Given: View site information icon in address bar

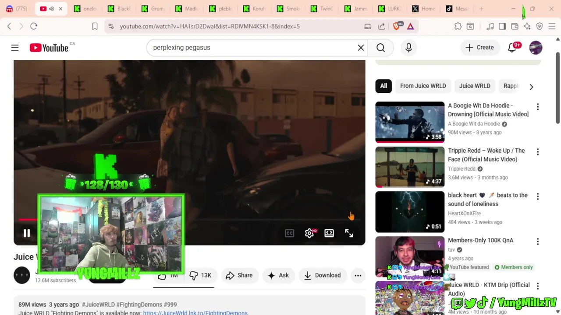Looking at the screenshot, I should 111,26.
